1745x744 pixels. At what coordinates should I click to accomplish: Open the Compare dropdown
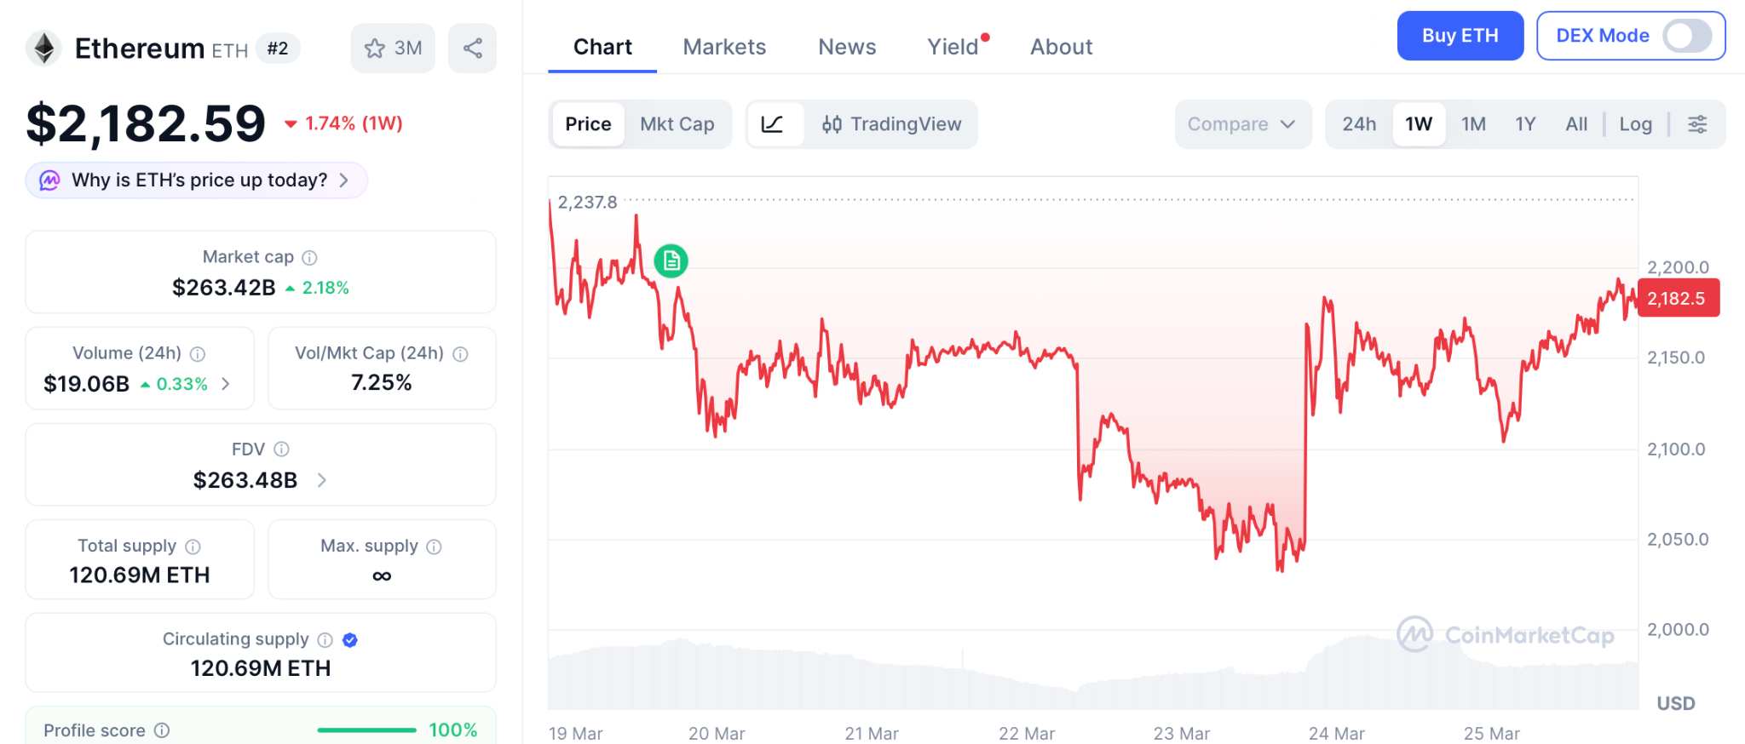coord(1241,124)
